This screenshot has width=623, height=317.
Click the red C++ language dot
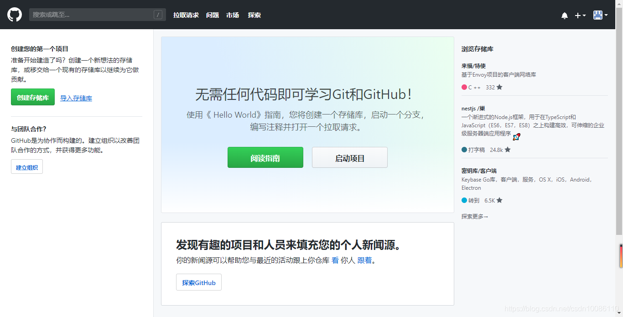coord(463,88)
